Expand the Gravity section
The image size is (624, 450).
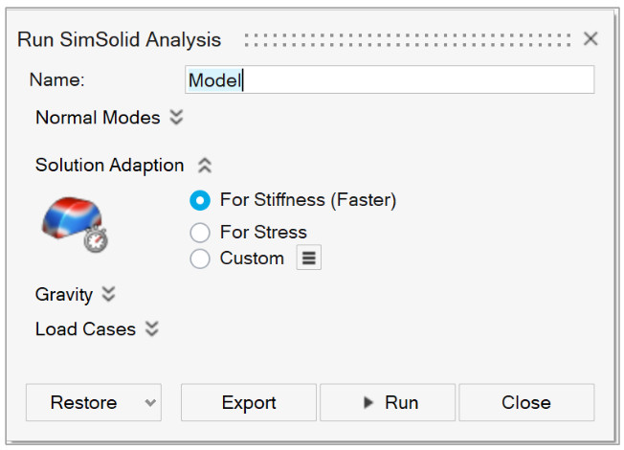[108, 294]
